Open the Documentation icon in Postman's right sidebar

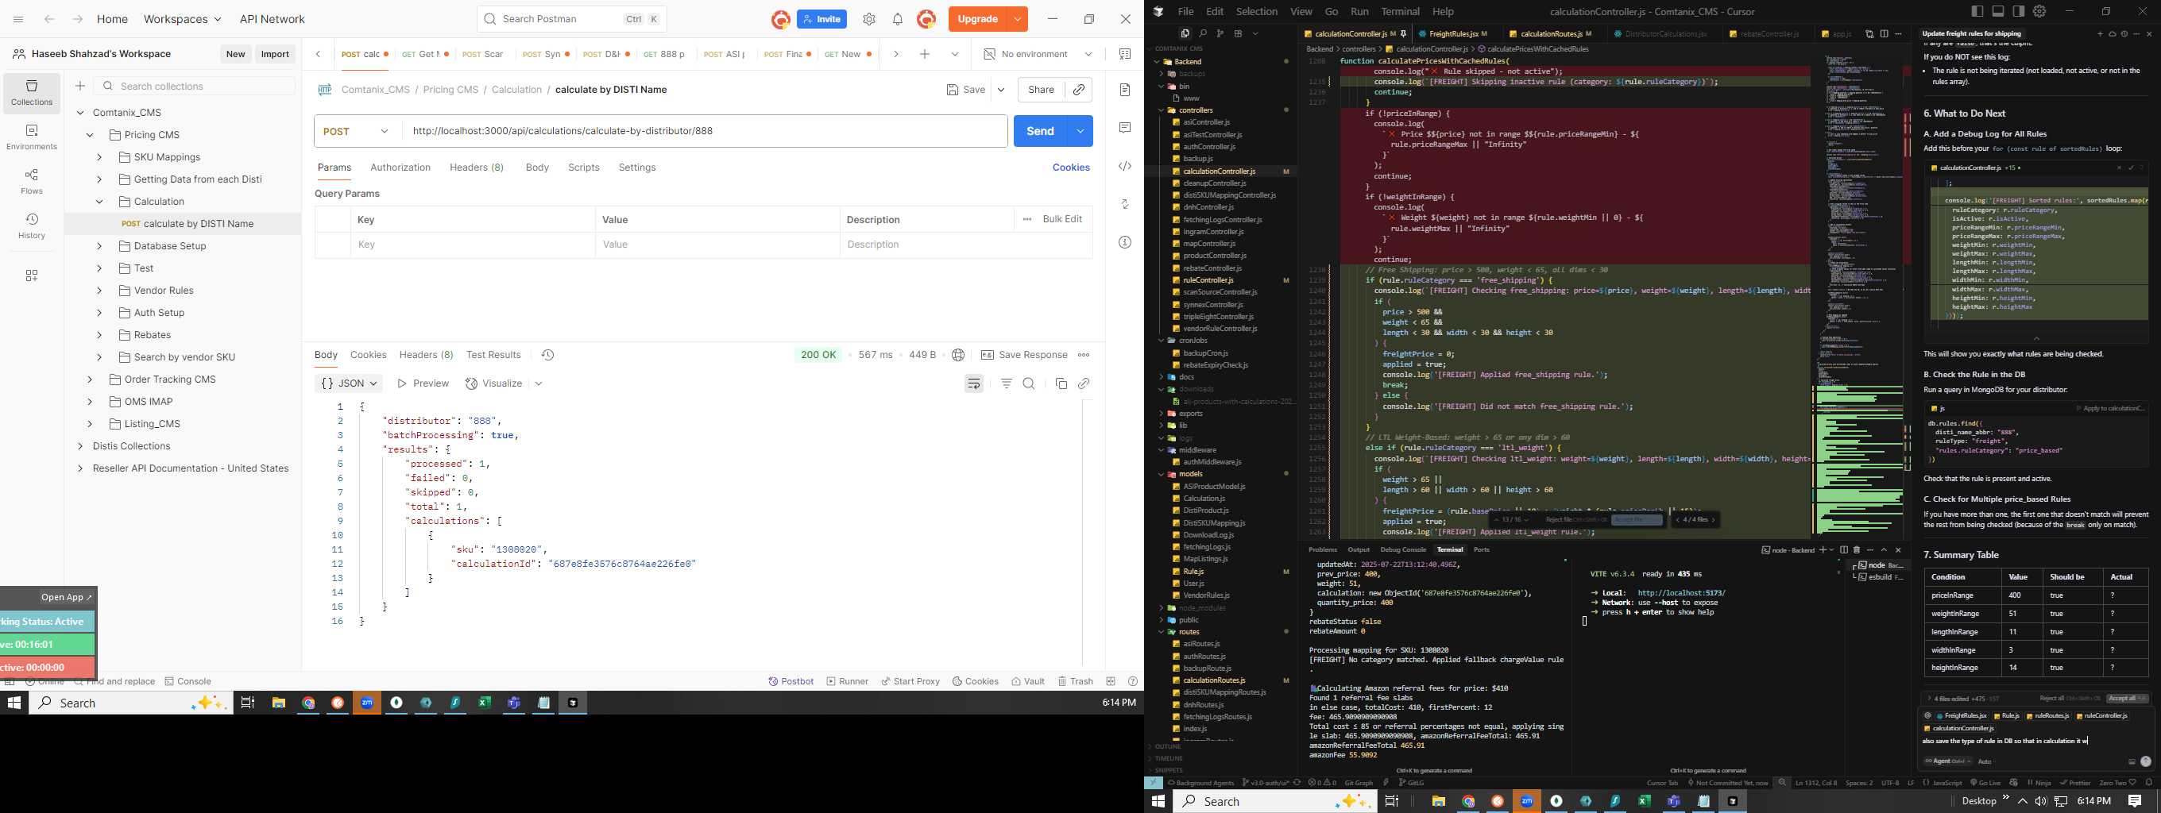(1125, 90)
